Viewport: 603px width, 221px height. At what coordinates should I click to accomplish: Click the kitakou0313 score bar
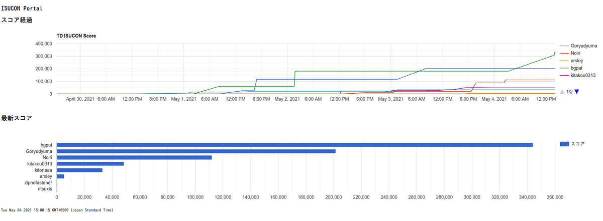90,164
